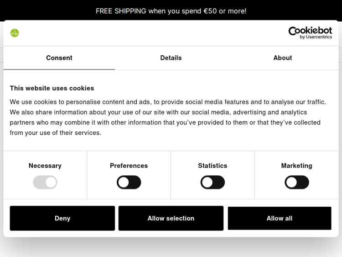Click the Statistics category label

[x=212, y=166]
